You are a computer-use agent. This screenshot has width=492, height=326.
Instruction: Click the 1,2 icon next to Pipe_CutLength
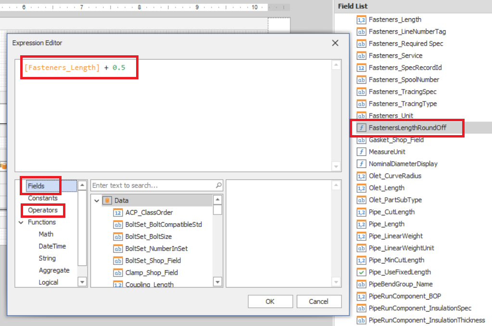pos(361,212)
